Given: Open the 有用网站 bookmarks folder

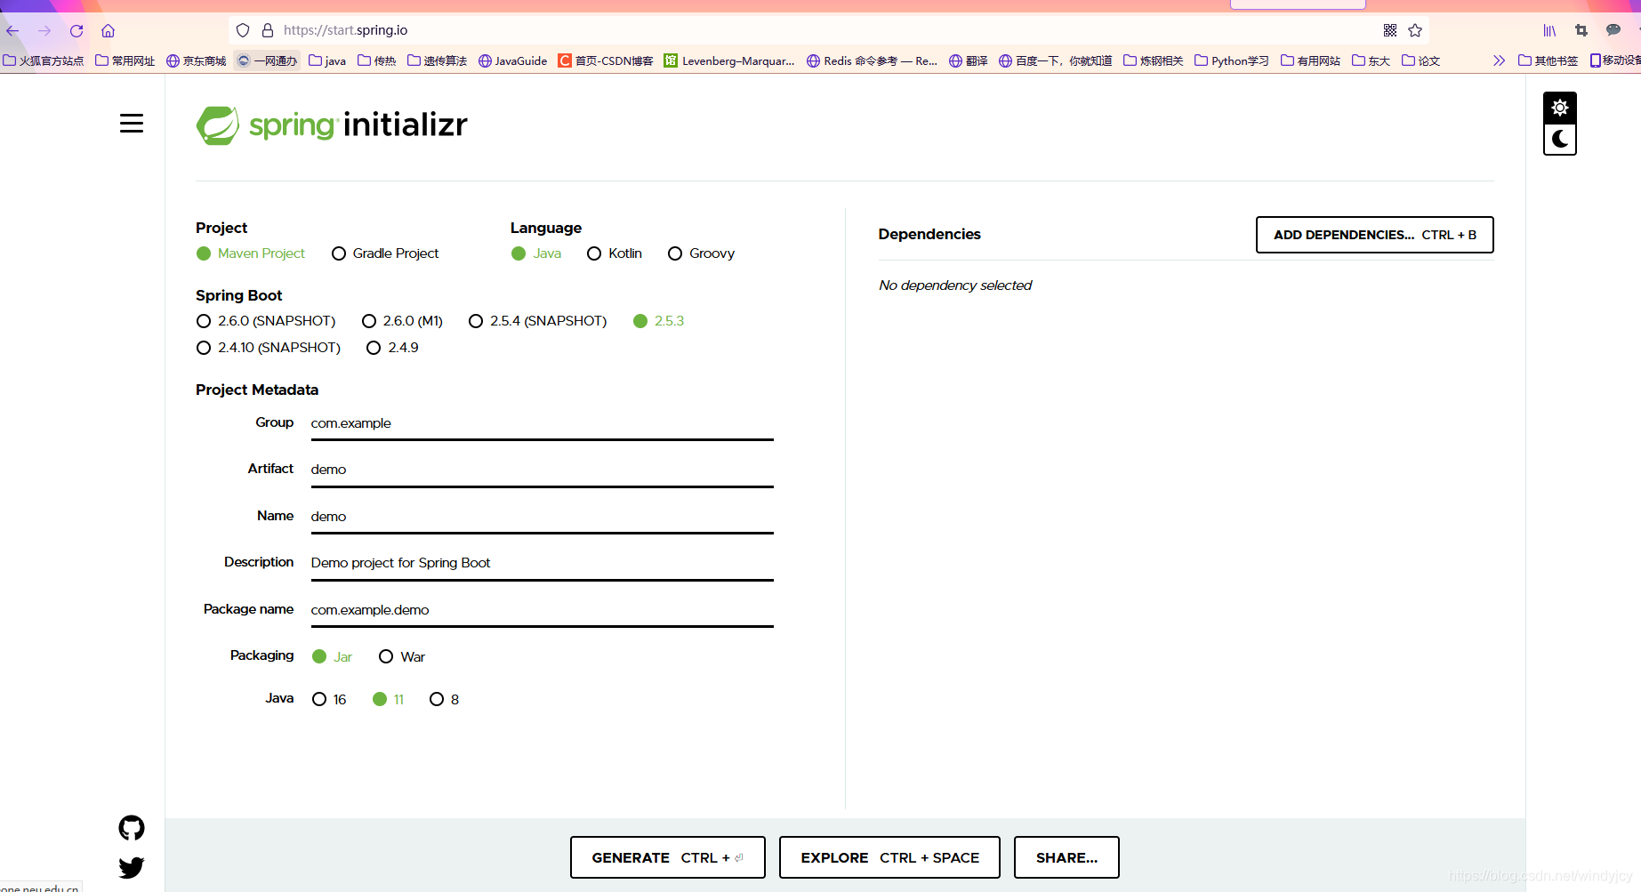Looking at the screenshot, I should coord(1310,60).
